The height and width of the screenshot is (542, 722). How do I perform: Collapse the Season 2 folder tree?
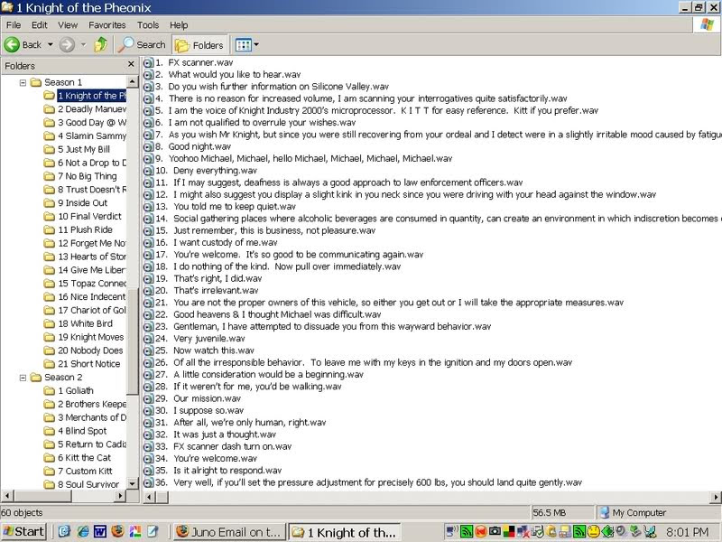(23, 378)
